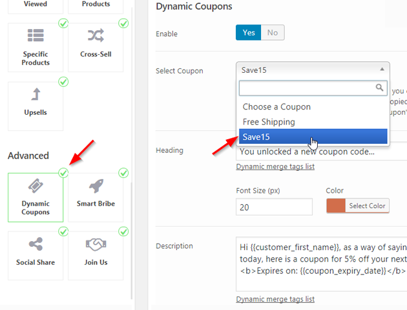Choose the 'Choose a Coupon' option
407x310 pixels.
coord(313,107)
